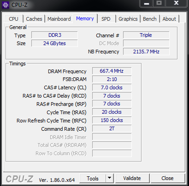The width and height of the screenshot is (189, 186).
Task: Click the Memory tab
Action: [x=85, y=18]
